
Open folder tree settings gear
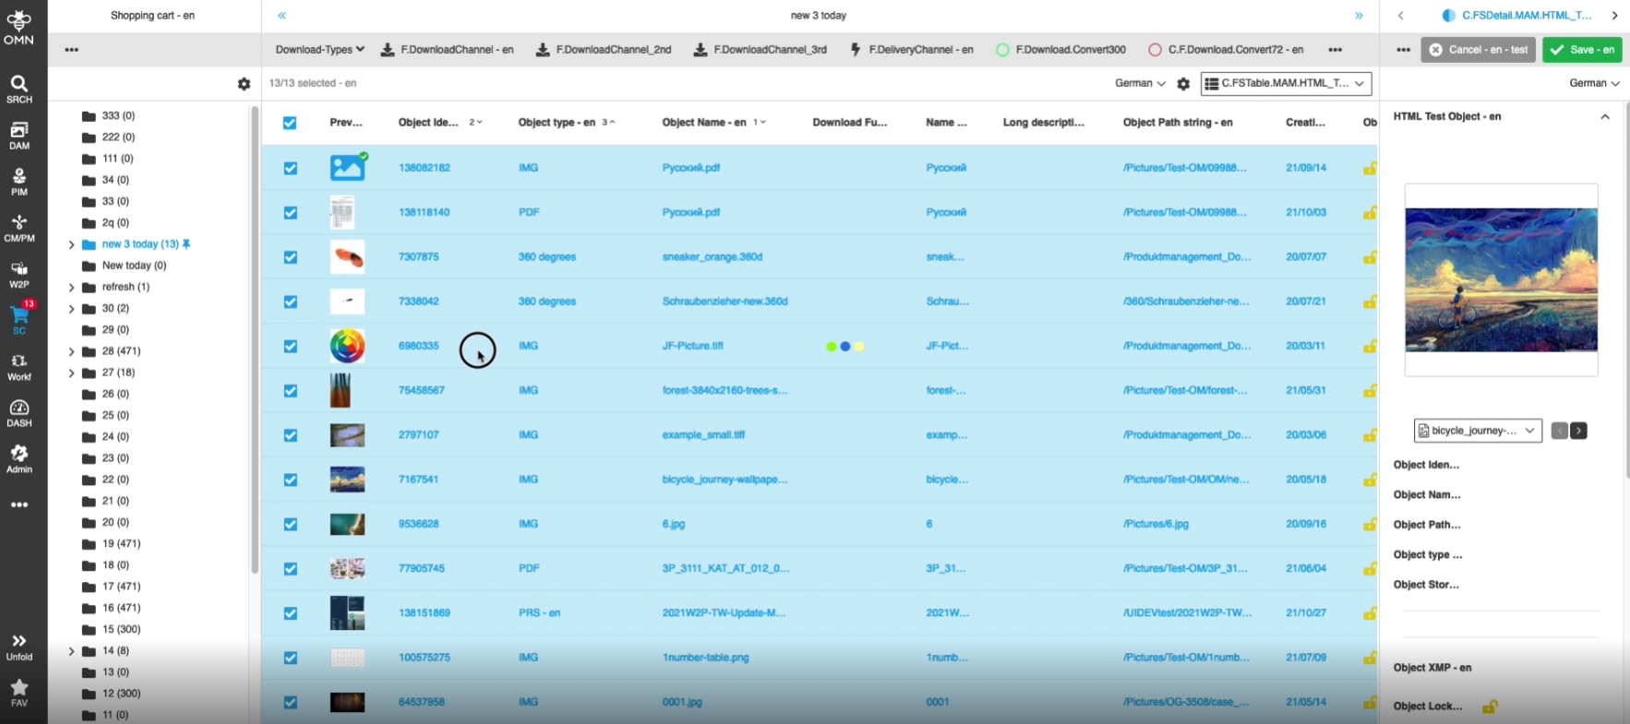(x=244, y=84)
